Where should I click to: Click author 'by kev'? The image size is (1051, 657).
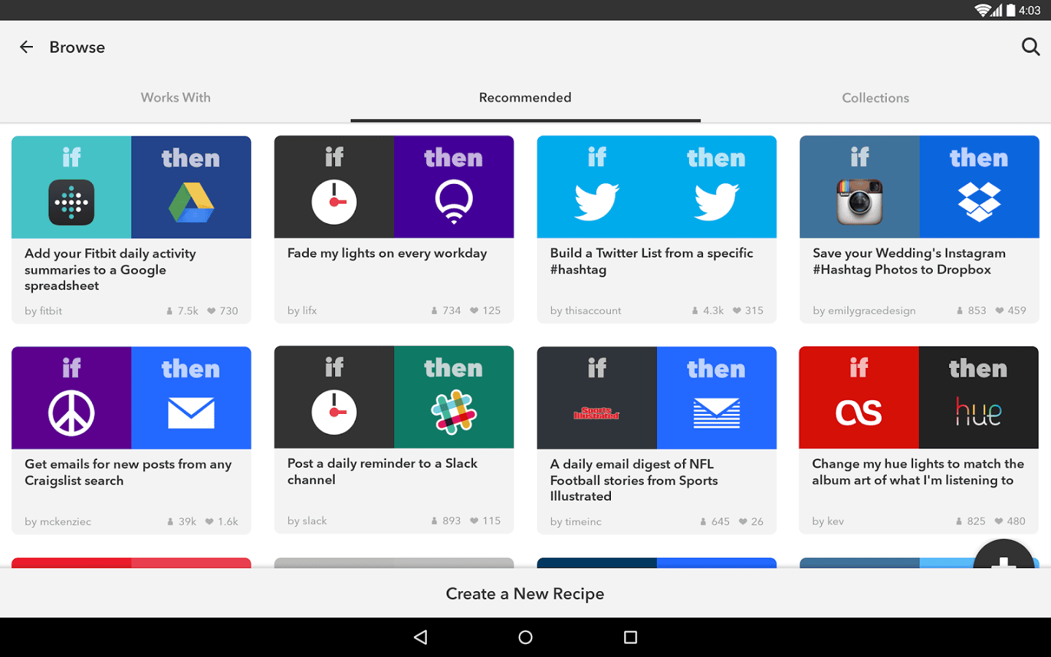[x=828, y=521]
